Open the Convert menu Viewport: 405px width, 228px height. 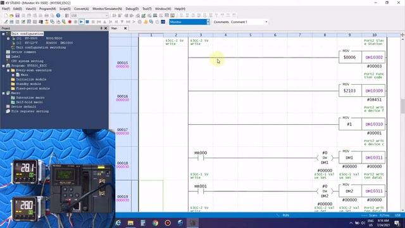coord(82,9)
